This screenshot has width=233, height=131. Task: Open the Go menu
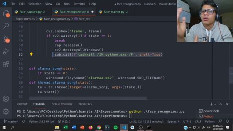tap(58, 4)
